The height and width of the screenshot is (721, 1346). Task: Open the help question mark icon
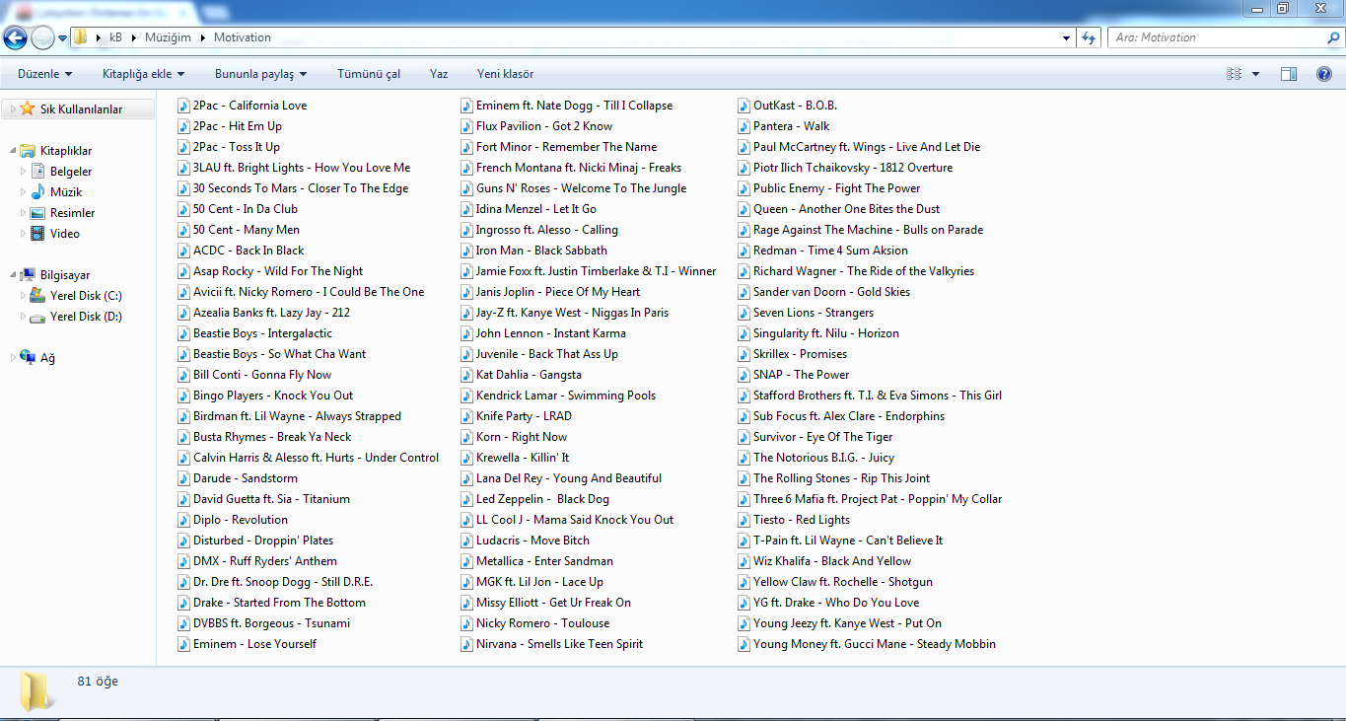pyautogui.click(x=1324, y=74)
